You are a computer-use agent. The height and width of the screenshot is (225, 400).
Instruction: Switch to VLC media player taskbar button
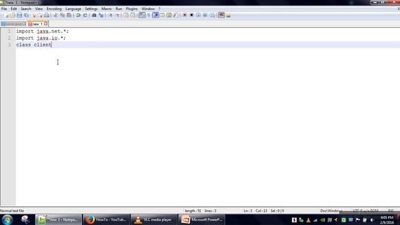click(x=154, y=219)
